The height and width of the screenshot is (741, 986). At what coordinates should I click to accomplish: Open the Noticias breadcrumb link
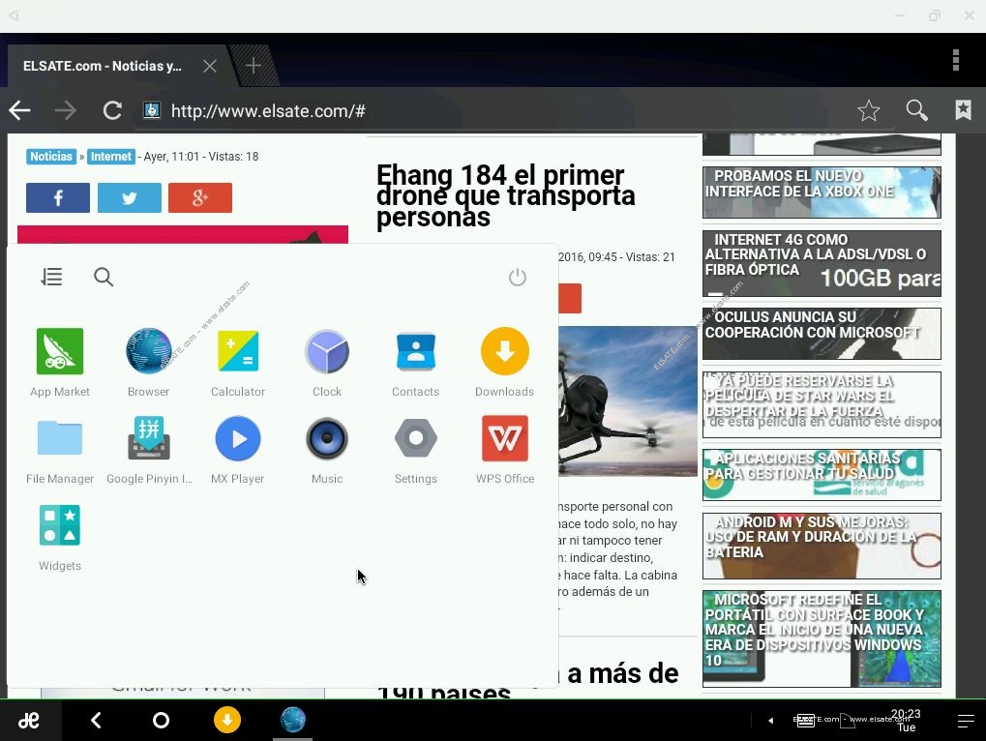pyautogui.click(x=51, y=157)
